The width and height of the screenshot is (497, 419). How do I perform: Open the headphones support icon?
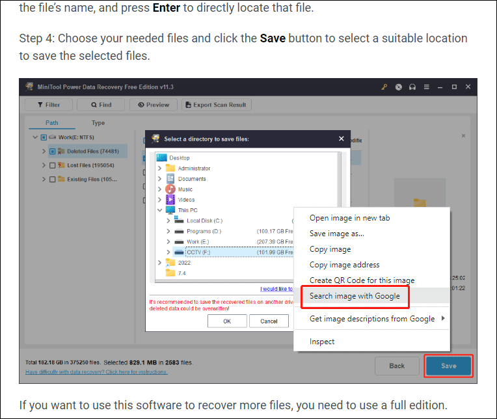pyautogui.click(x=412, y=87)
